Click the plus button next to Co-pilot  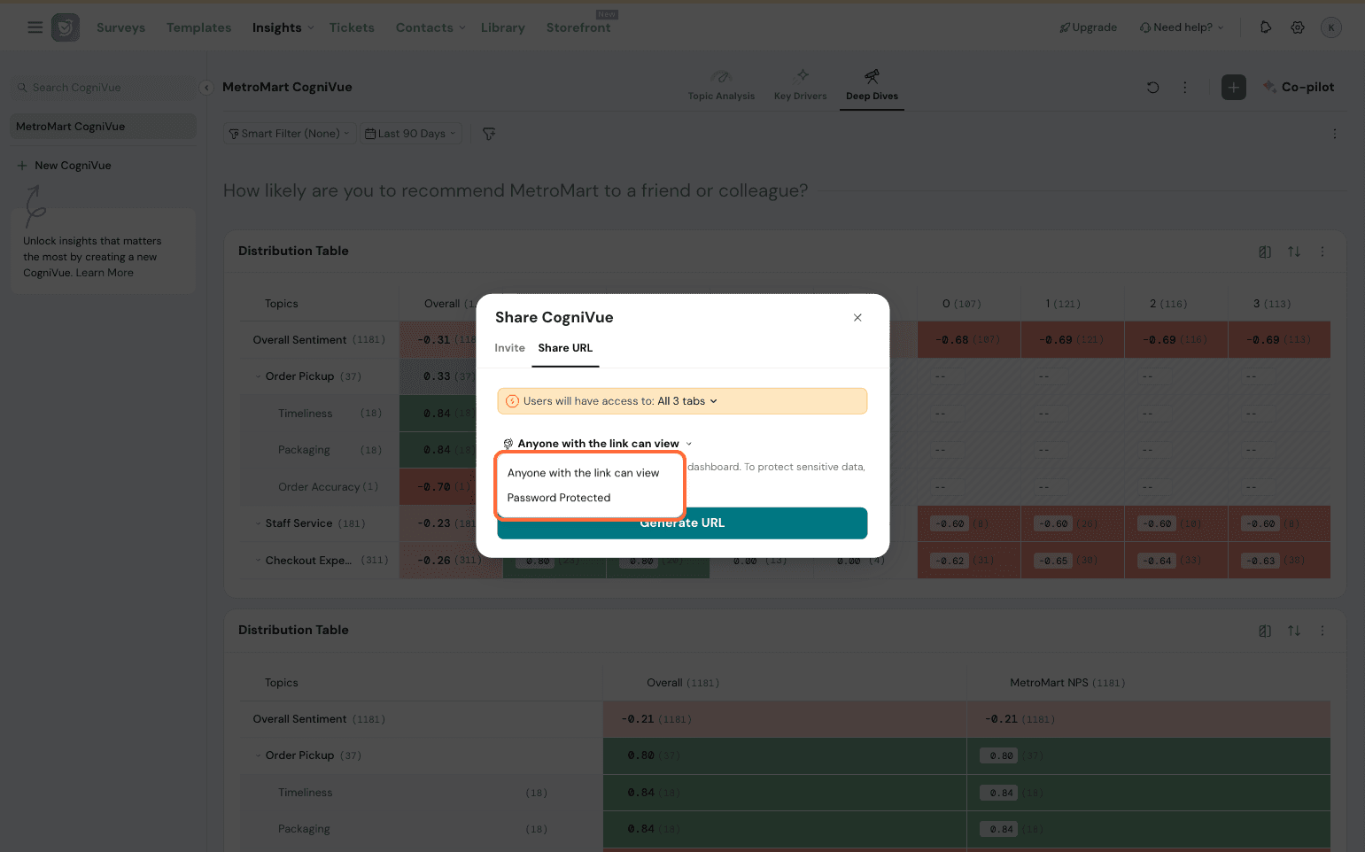(x=1233, y=87)
